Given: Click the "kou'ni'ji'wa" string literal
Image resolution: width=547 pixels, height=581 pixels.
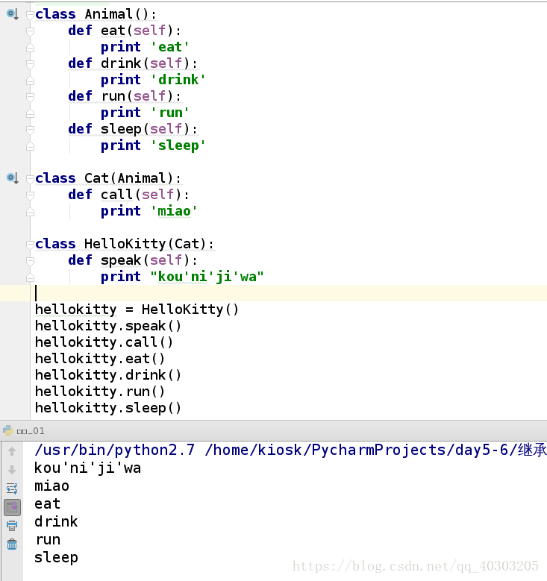Looking at the screenshot, I should [207, 277].
